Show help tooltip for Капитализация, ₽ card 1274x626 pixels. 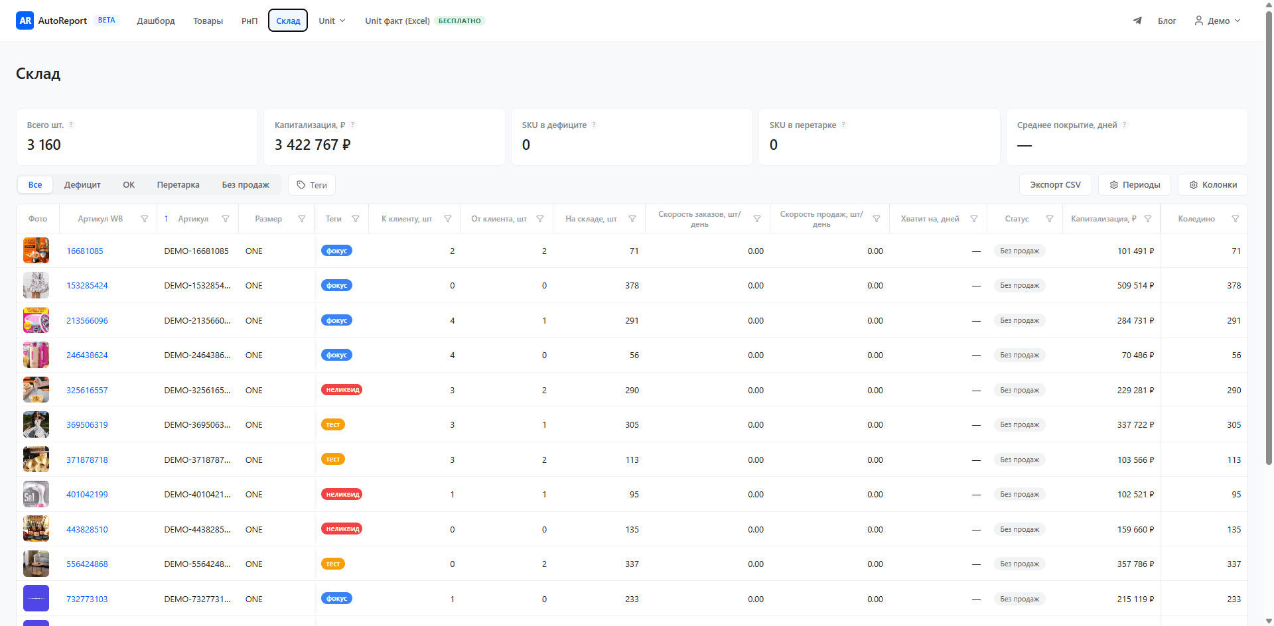352,125
